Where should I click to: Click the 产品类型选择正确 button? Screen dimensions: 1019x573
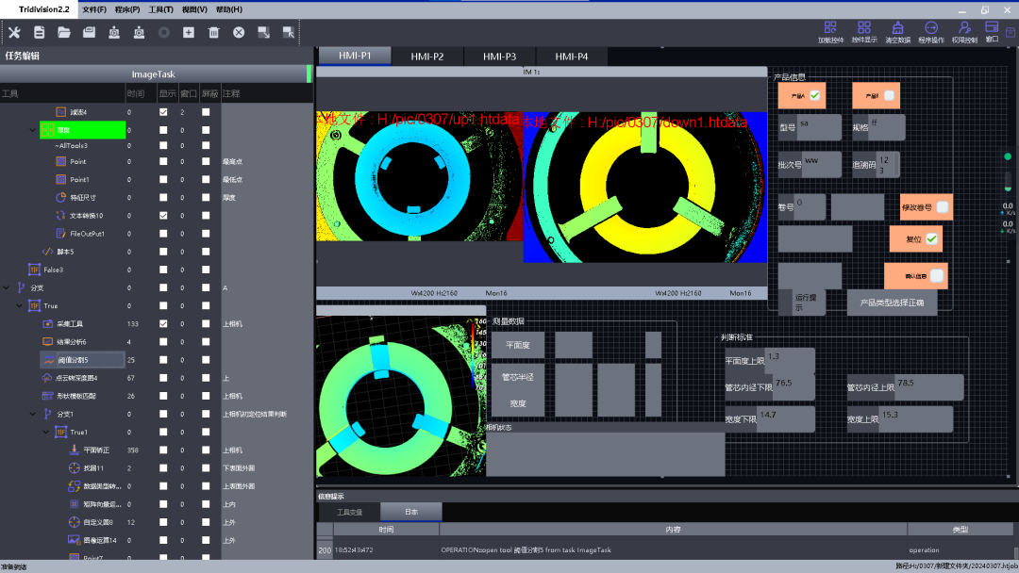tap(892, 303)
